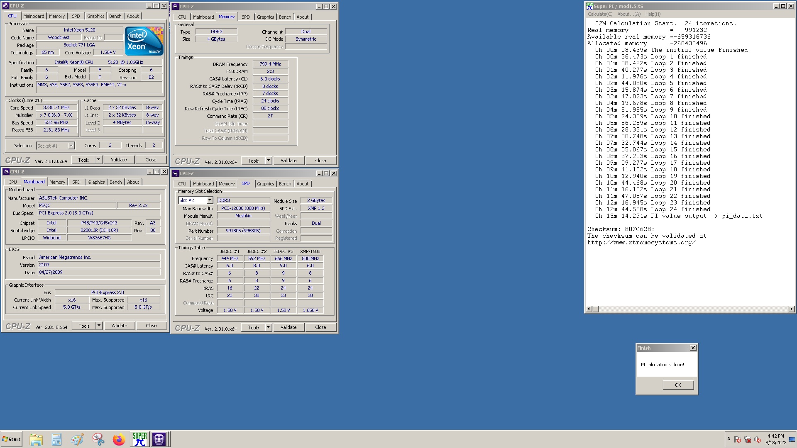
Task: Click the Start button
Action: tap(12, 439)
